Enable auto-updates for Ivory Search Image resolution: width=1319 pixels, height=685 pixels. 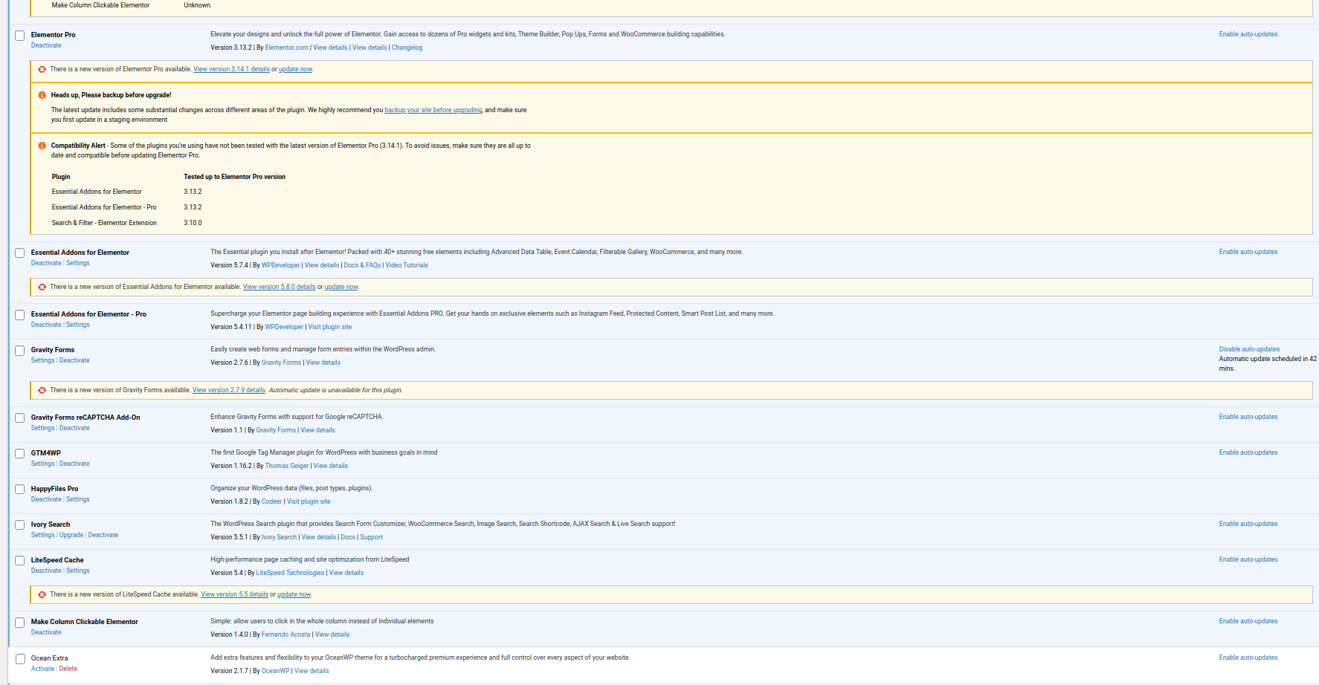tap(1248, 524)
